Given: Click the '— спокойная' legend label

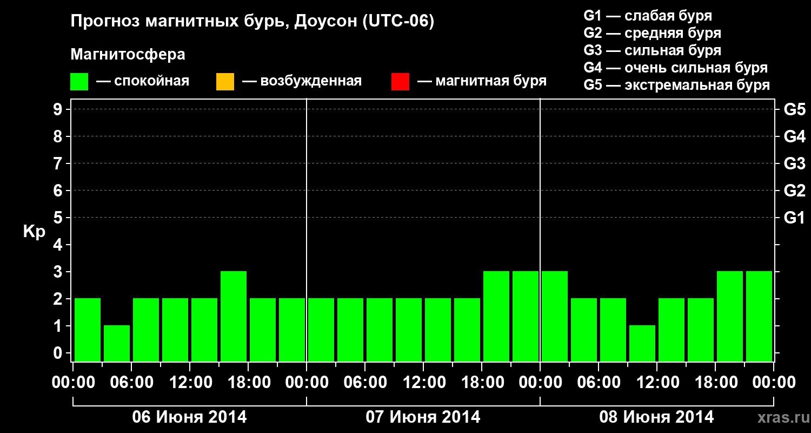Looking at the screenshot, I should pos(143,81).
